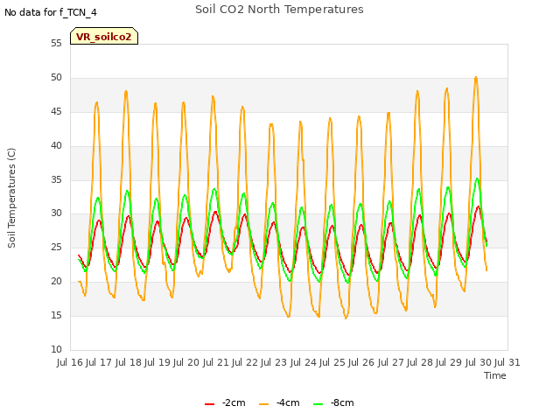Click the green -8cm peak near Jul 30
The image size is (560, 420).
point(477,178)
